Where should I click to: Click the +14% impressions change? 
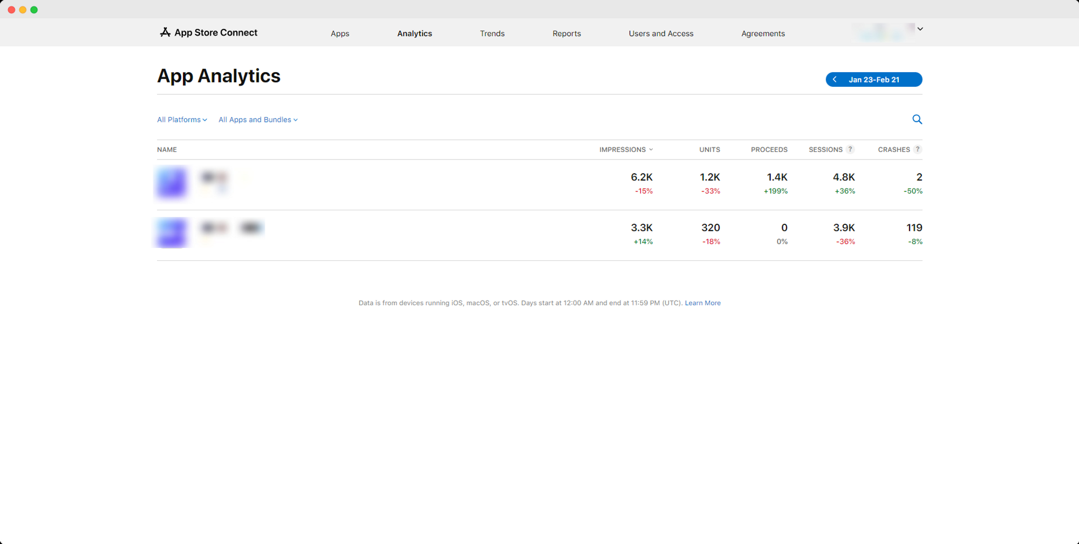click(643, 242)
